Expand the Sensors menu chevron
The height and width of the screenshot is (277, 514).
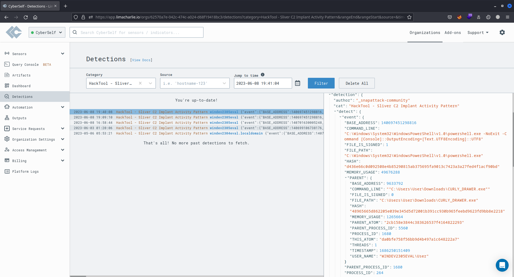click(x=63, y=53)
